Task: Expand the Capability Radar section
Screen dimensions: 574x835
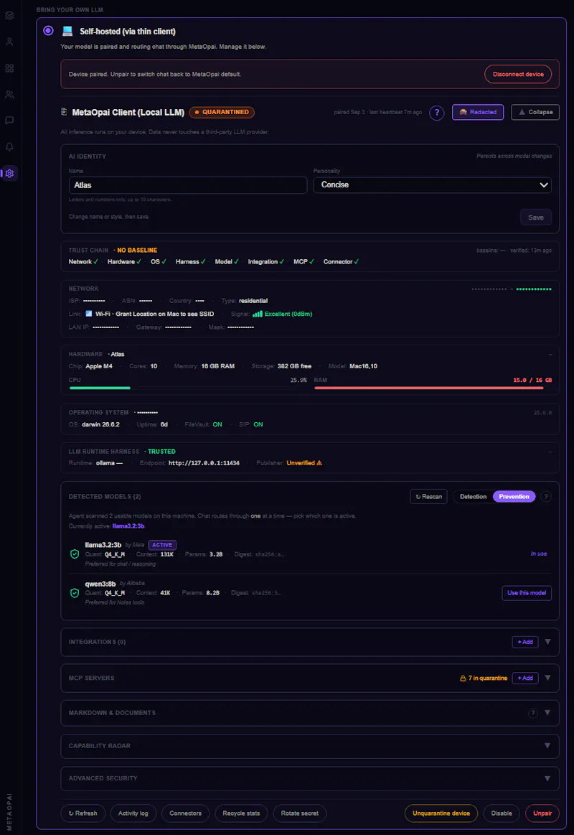Action: [x=547, y=745]
